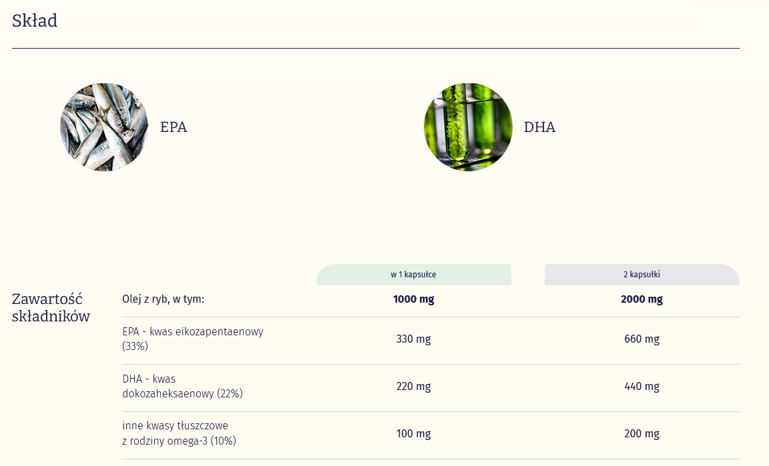Switch to the '2 kapsułki' column tab
769x466 pixels.
[642, 275]
